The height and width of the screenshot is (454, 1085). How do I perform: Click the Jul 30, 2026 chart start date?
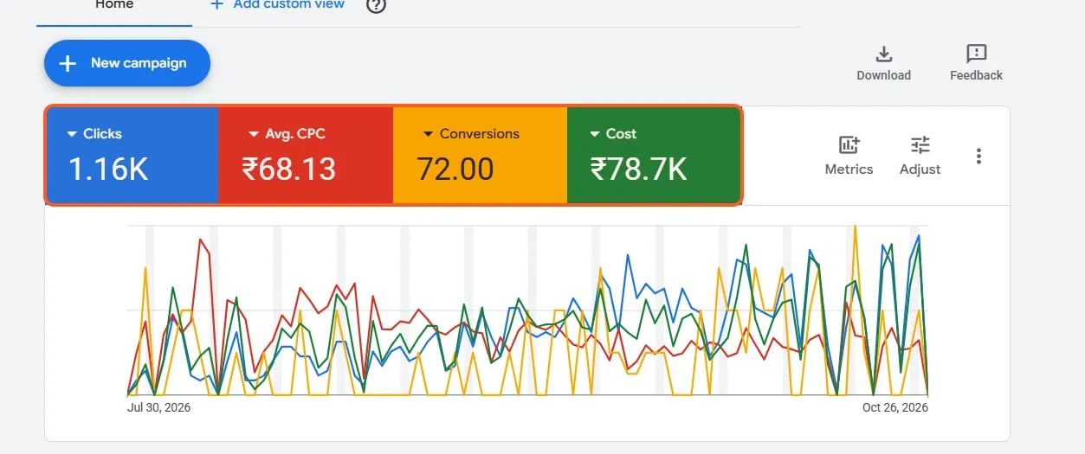coord(159,407)
